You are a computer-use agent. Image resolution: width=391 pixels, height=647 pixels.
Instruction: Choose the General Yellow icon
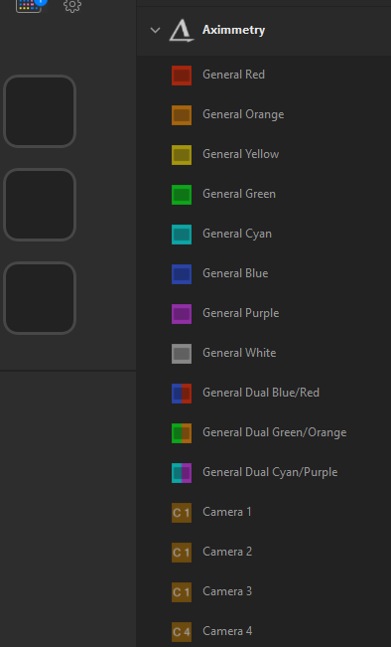[182, 155]
